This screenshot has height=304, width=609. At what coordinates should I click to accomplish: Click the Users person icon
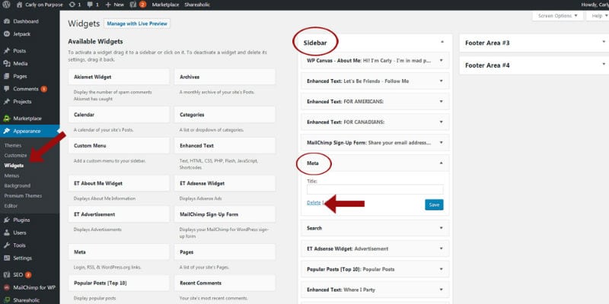(x=7, y=233)
